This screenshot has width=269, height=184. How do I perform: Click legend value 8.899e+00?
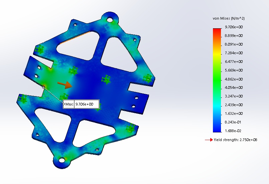234,36
